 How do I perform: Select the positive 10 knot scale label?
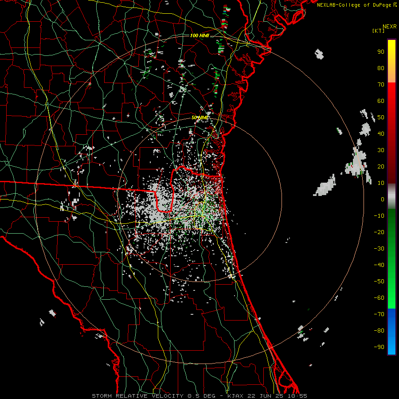click(381, 183)
